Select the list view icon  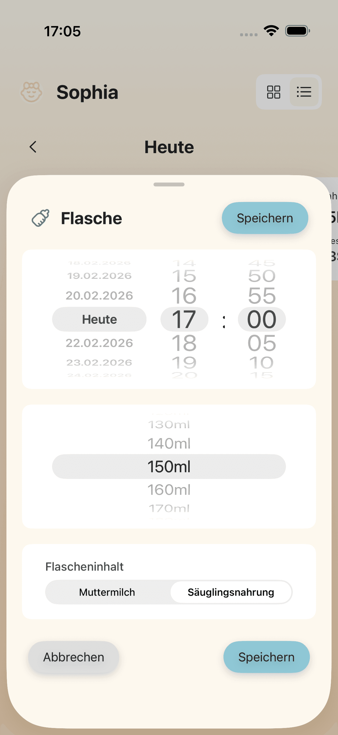point(304,92)
